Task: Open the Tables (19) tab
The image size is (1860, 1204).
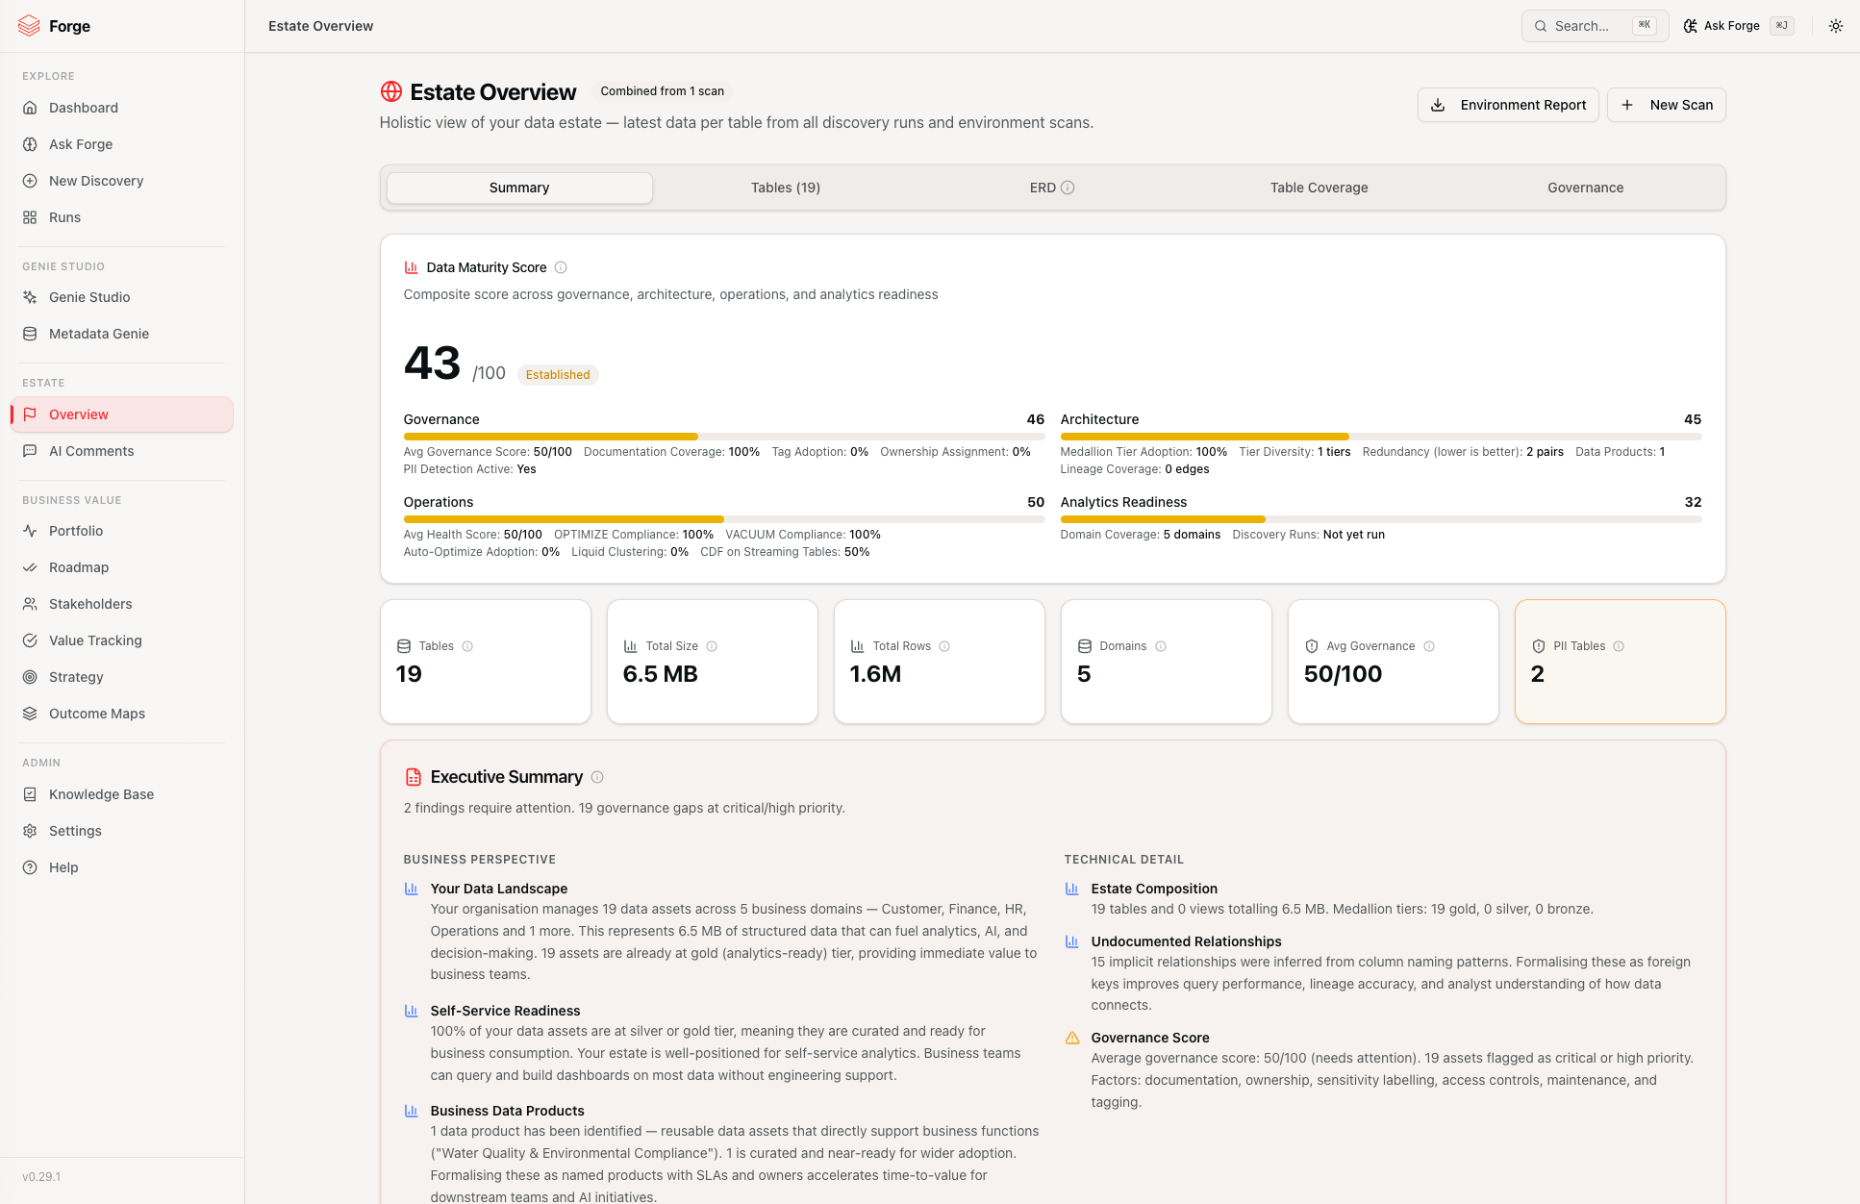Action: tap(786, 188)
